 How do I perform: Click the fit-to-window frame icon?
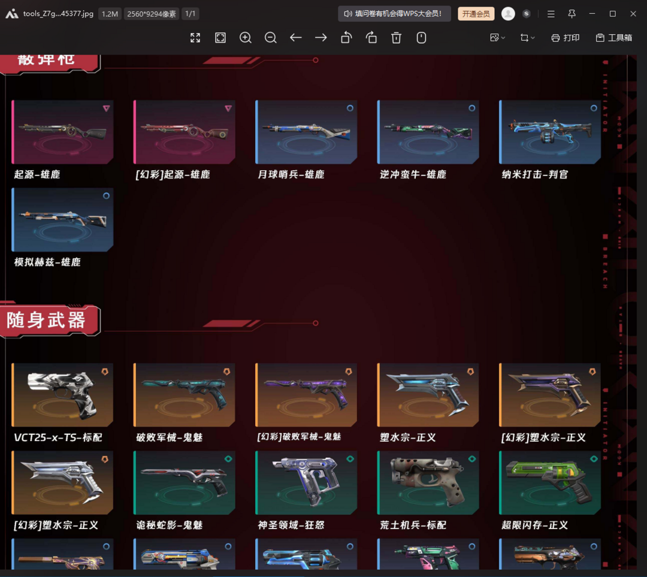(220, 38)
